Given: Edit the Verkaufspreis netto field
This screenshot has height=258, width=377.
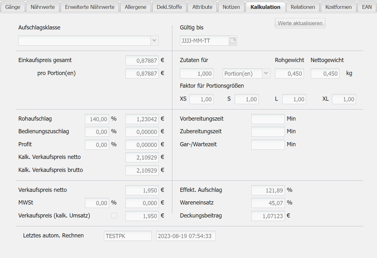Looking at the screenshot, I should pos(142,190).
